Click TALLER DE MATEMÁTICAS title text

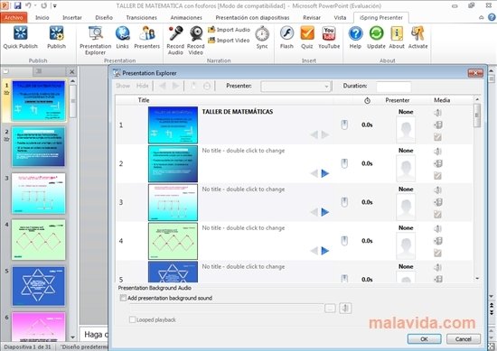tap(238, 112)
